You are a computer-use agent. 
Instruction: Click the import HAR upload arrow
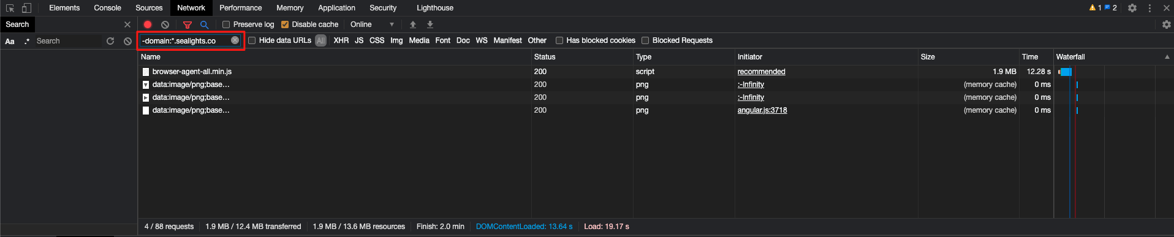(x=413, y=24)
